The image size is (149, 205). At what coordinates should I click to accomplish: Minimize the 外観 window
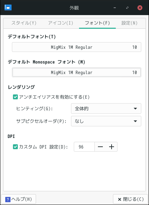coord(115,8)
